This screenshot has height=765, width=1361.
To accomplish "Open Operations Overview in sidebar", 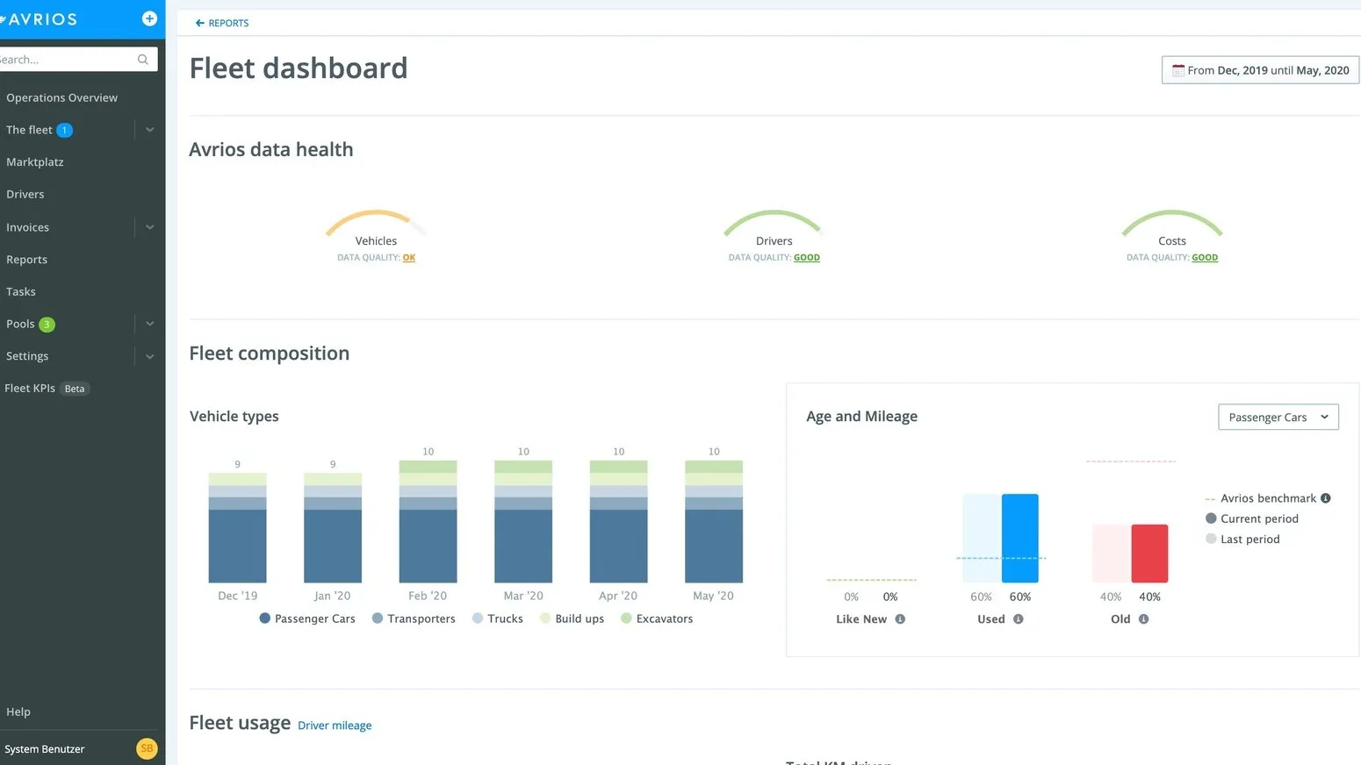I will (x=61, y=97).
